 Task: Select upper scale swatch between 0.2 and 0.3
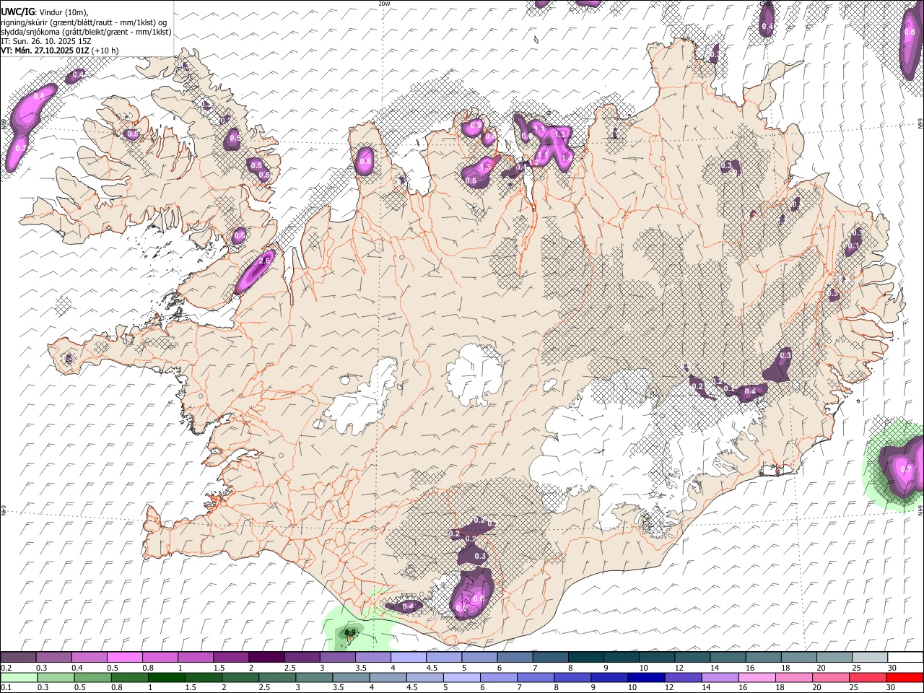pos(18,658)
